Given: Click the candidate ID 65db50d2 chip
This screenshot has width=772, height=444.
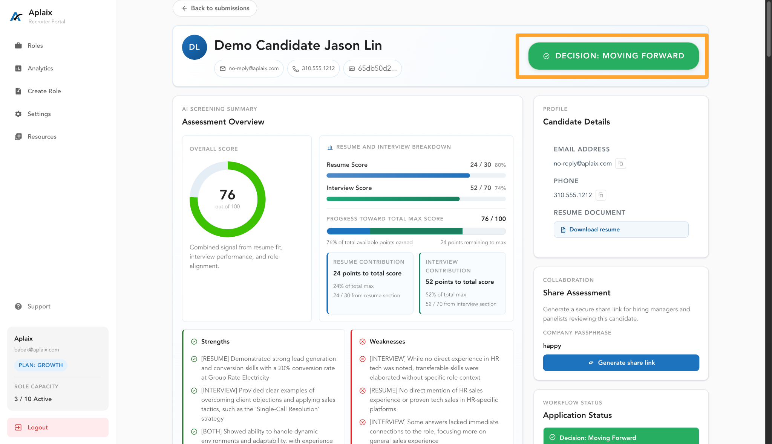Looking at the screenshot, I should point(372,68).
